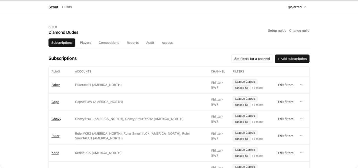The width and height of the screenshot is (358, 168).
Task: Open the more options menu for Faker
Action: pyautogui.click(x=302, y=85)
